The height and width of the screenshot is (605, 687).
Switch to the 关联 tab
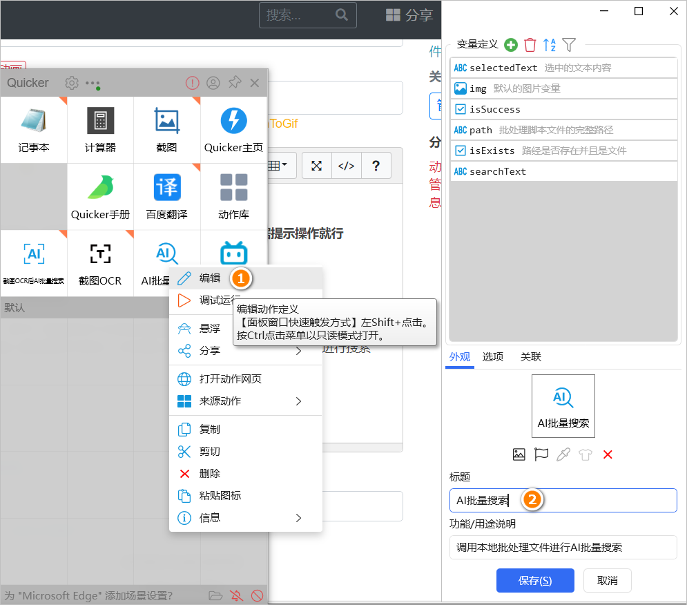tap(530, 357)
